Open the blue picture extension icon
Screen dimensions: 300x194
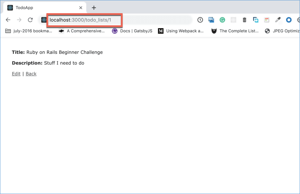(211, 20)
